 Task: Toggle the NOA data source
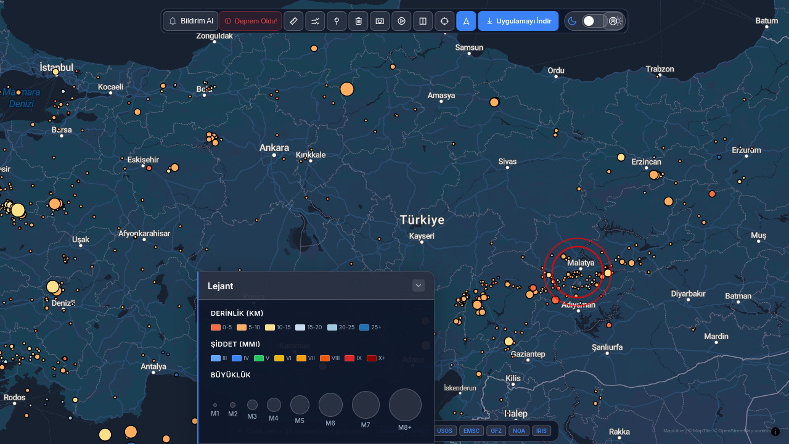click(x=519, y=431)
